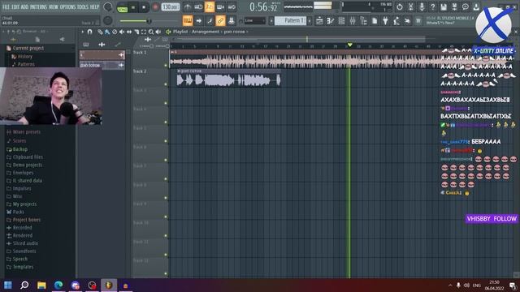Open the playlist options menu arrow
The height and width of the screenshot is (292, 520).
click(x=82, y=32)
